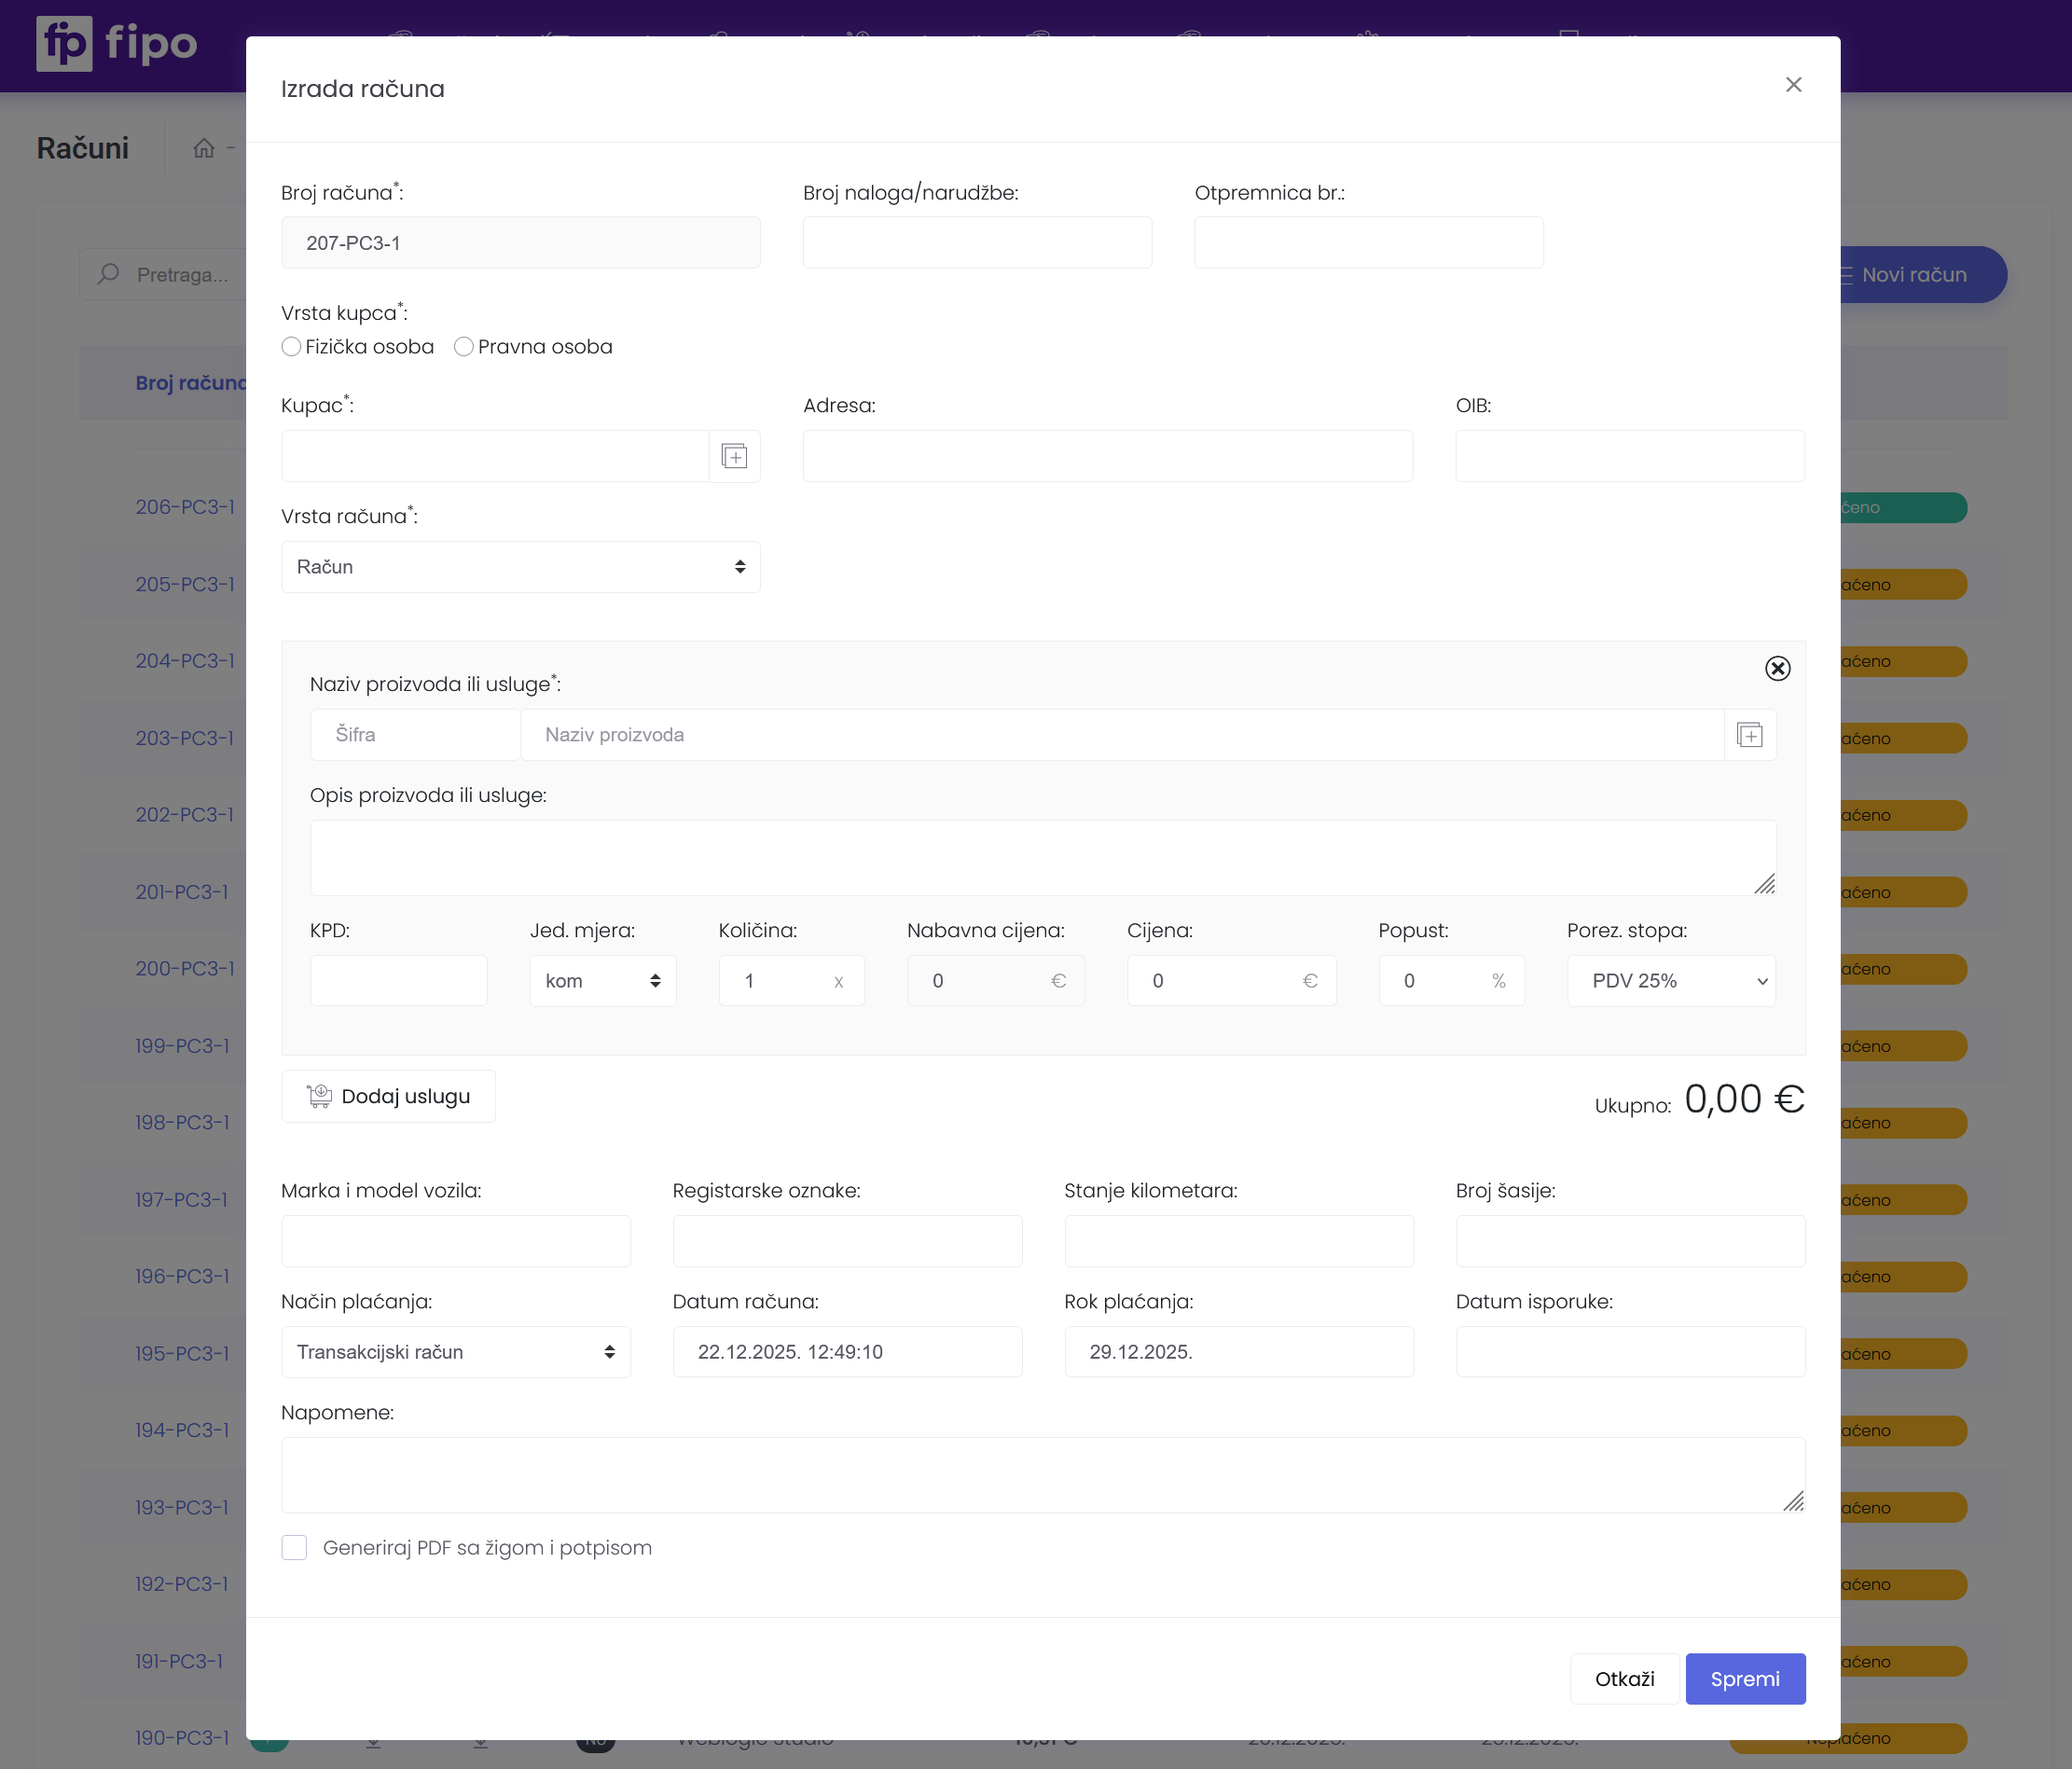The image size is (2072, 1769).
Task: Open the Način plaćanja dropdown
Action: click(x=455, y=1352)
